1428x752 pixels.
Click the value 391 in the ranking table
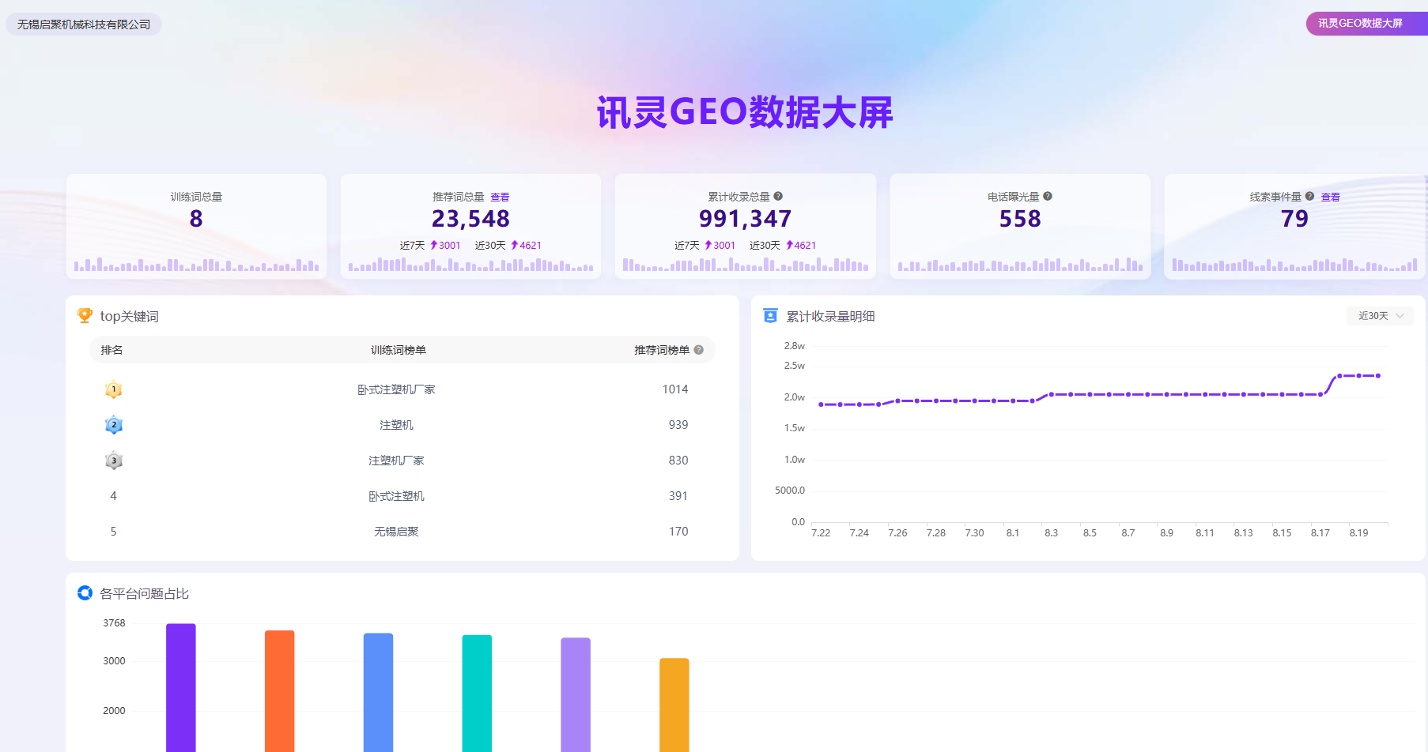tap(678, 496)
